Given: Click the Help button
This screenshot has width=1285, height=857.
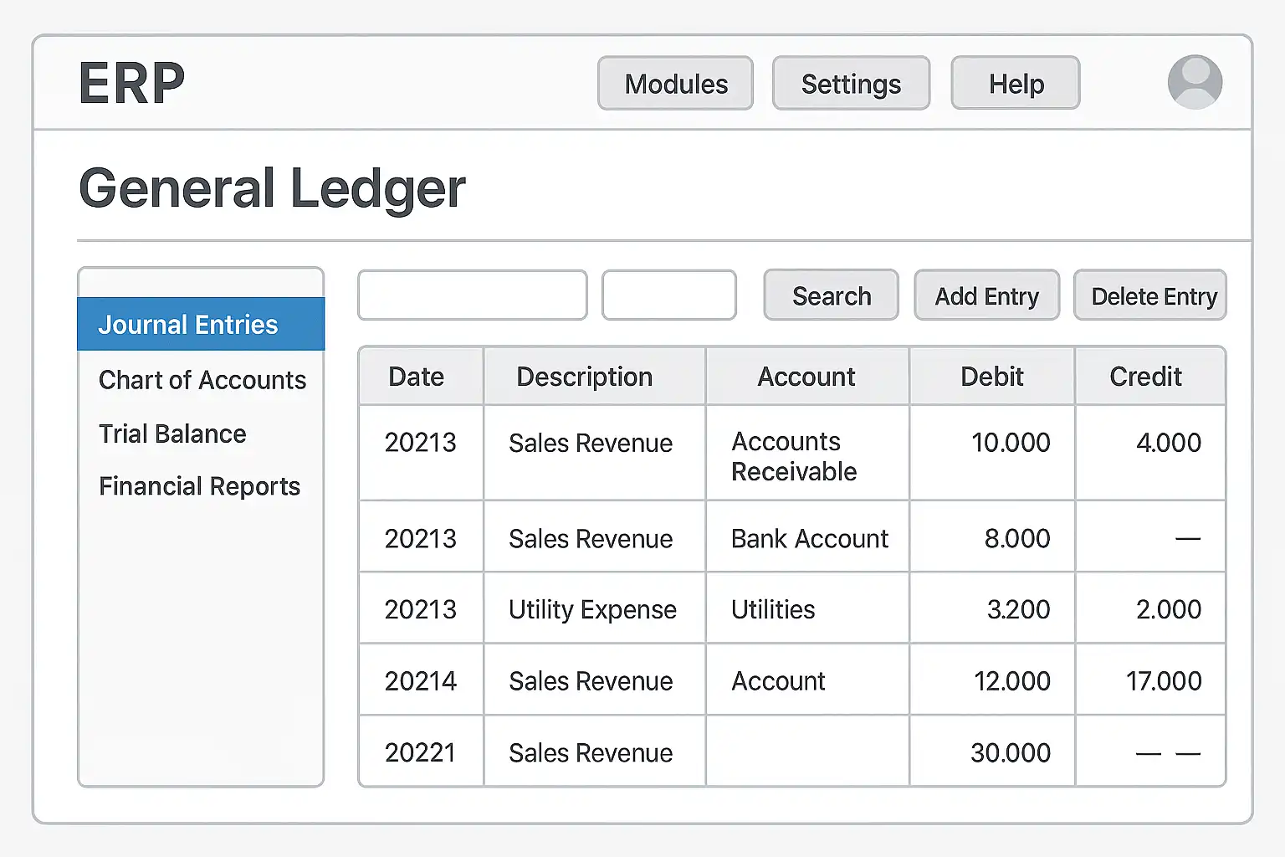Looking at the screenshot, I should (x=1016, y=84).
